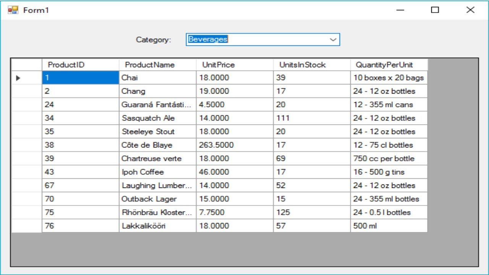This screenshot has width=489, height=275.
Task: Select the Chartreuse verte cell
Action: 158,159
